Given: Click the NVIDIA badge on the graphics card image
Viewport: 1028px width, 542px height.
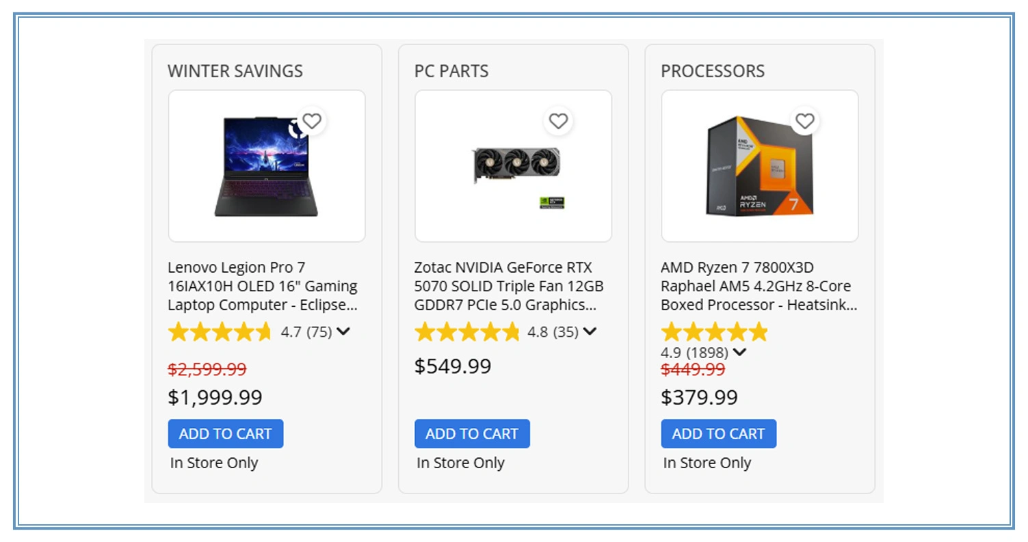Looking at the screenshot, I should tap(551, 202).
